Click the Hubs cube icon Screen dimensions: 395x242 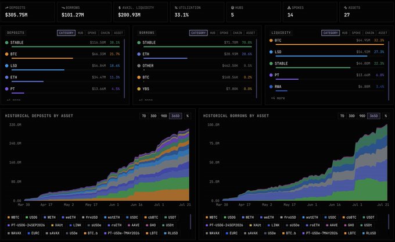tap(232, 8)
